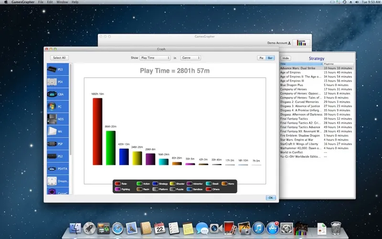
Task: Click the yellow 348h 25m bar
Action: coord(137,158)
